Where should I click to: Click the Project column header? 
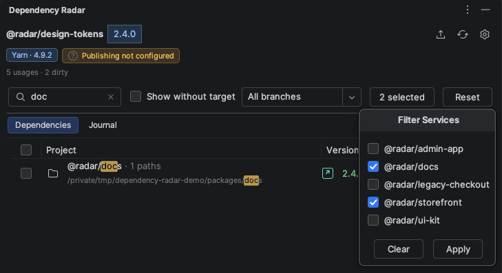point(61,150)
